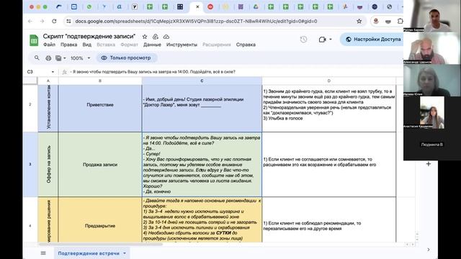Open the all sheets list icon
Screen dimensions: 461x259
click(43, 253)
